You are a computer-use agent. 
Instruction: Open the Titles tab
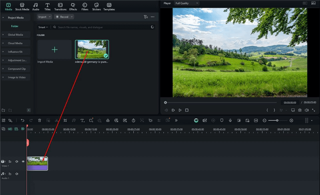tap(47, 7)
